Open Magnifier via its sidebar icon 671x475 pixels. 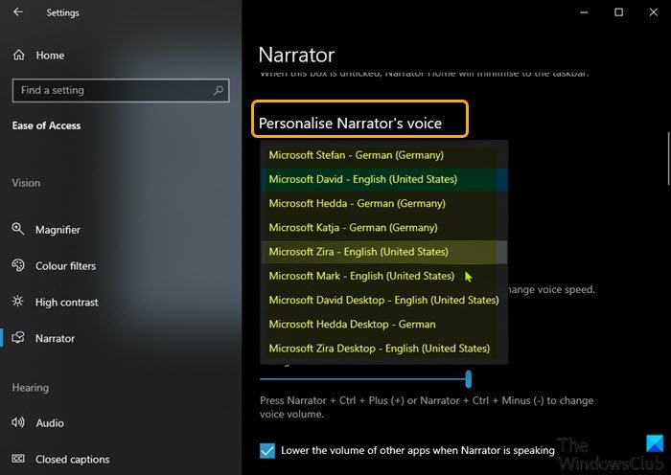[17, 230]
